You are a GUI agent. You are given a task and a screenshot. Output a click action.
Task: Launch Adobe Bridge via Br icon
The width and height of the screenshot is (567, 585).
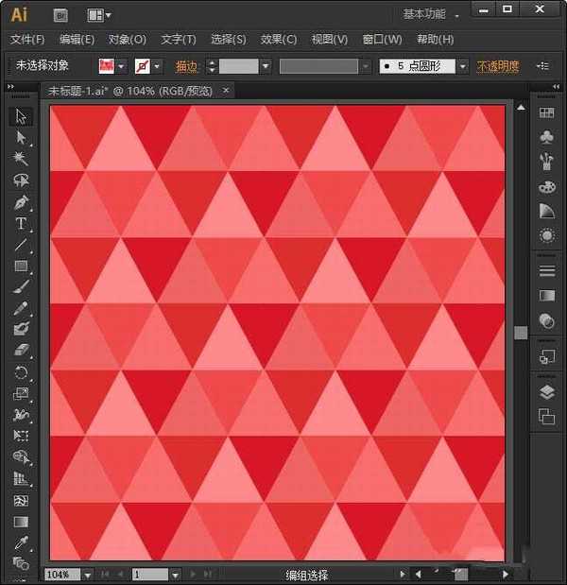tap(60, 15)
